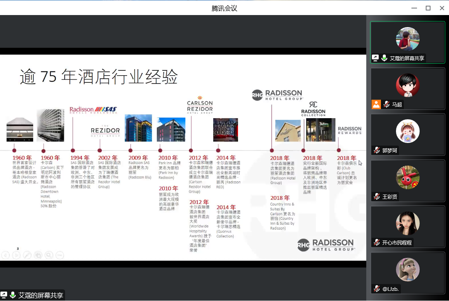This screenshot has height=301, width=449.
Task: Click 郭梦珂's round avatar
Action: 408,131
